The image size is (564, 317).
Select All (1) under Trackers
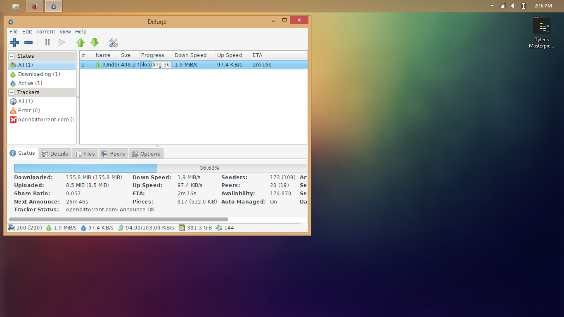tap(42, 102)
